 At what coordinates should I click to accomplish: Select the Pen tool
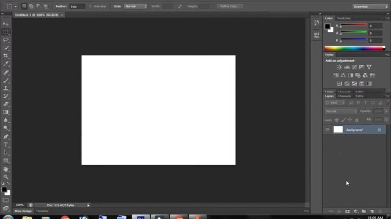coord(5,136)
